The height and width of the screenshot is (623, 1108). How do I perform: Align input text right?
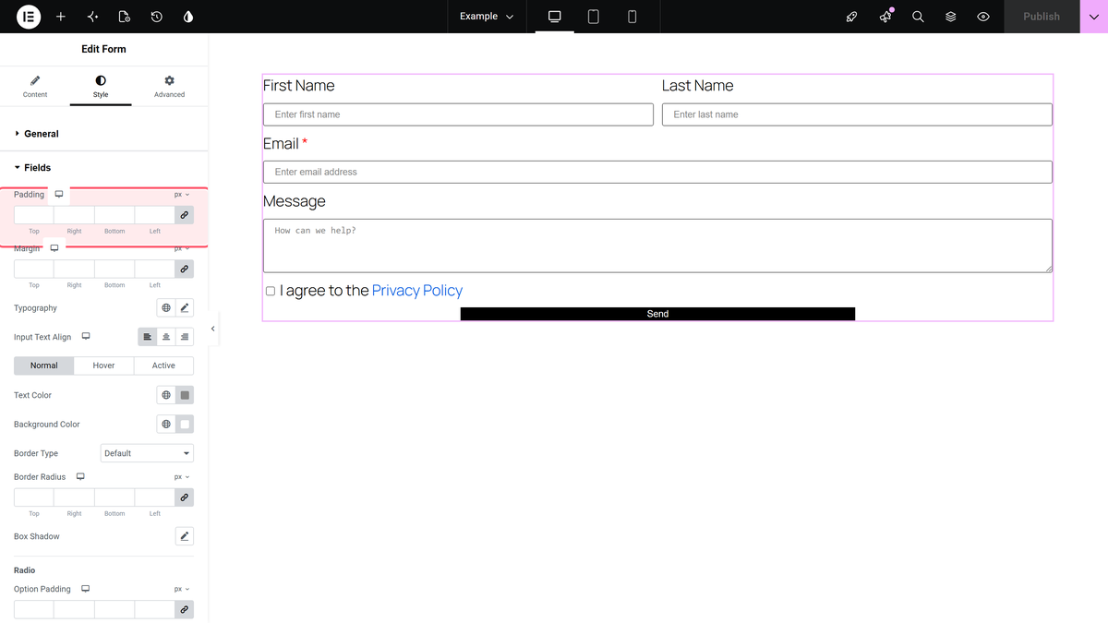click(185, 337)
